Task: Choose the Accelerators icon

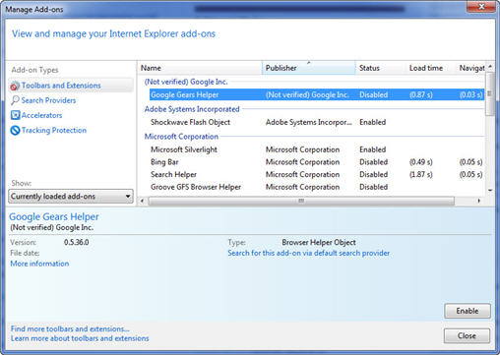Action: 15,115
